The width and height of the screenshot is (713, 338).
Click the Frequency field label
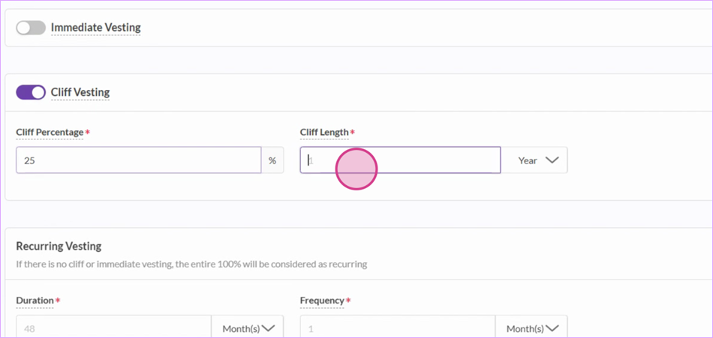pyautogui.click(x=322, y=301)
